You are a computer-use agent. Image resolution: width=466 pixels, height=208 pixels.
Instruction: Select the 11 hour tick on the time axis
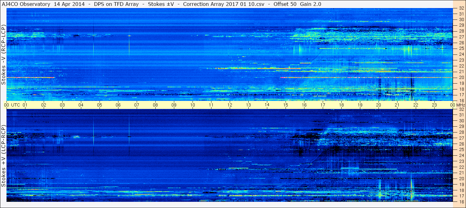[211, 105]
